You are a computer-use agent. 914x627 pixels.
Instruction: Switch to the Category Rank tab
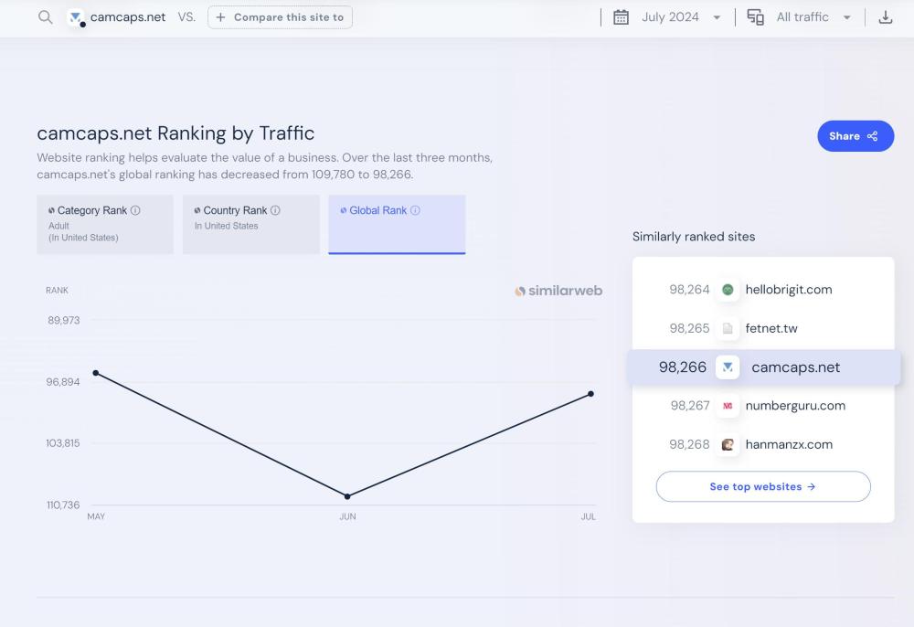click(105, 224)
